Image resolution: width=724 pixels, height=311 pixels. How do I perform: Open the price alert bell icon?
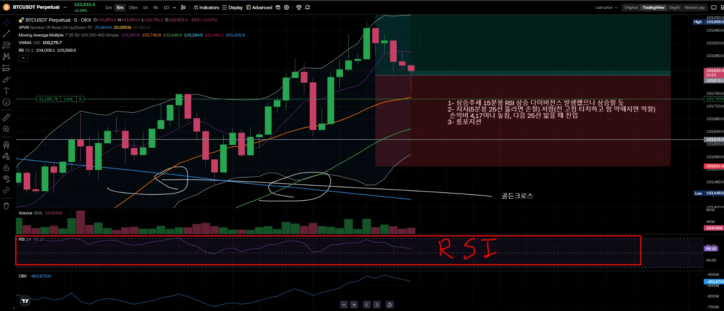coord(308,7)
